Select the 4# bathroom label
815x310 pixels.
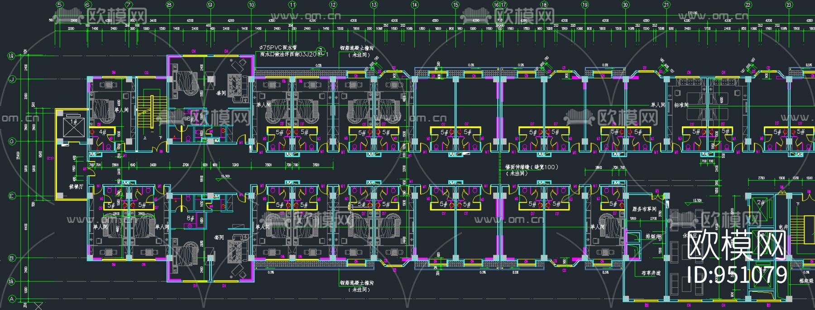pos(103,132)
